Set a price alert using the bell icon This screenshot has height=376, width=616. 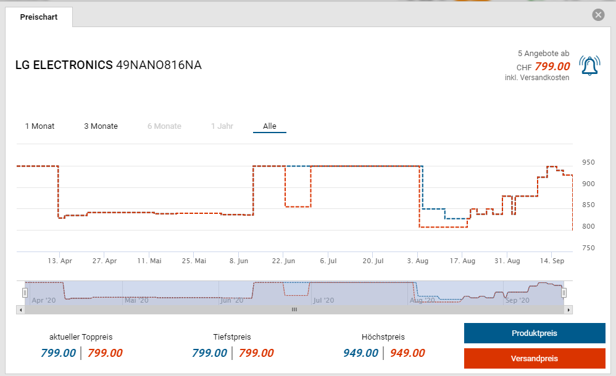click(589, 65)
